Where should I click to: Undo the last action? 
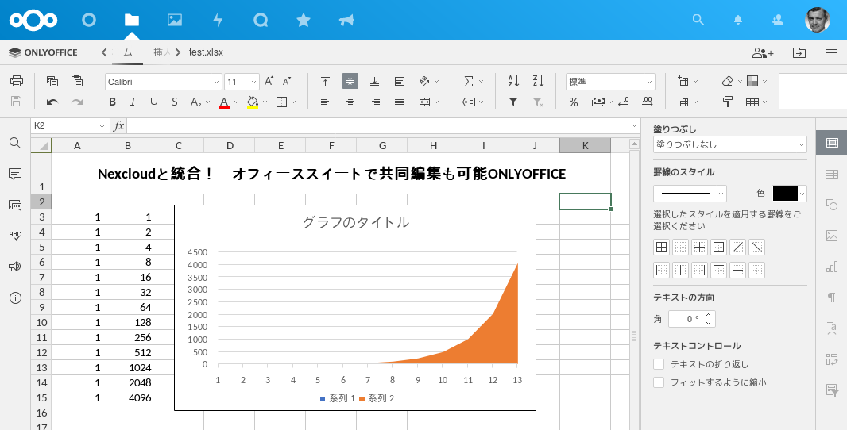pos(52,102)
